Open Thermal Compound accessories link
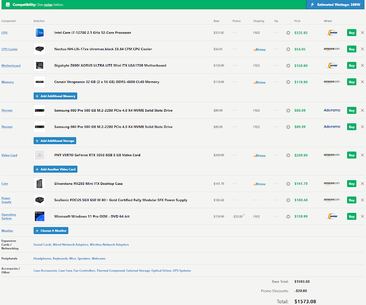This screenshot has height=305, width=366. pyautogui.click(x=110, y=271)
